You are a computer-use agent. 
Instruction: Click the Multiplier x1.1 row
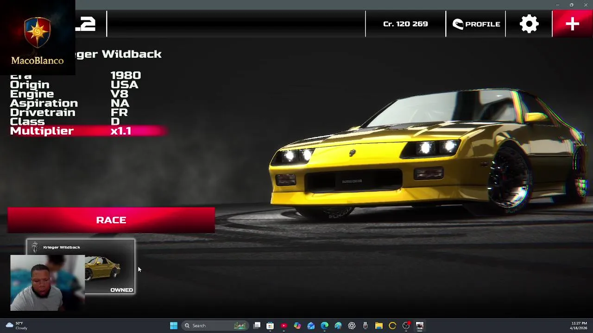pyautogui.click(x=88, y=131)
